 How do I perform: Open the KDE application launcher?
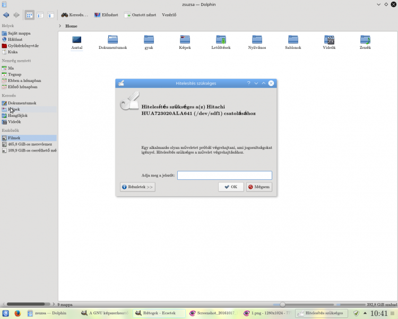[6, 313]
